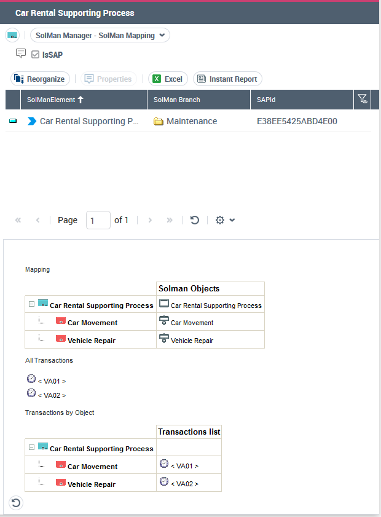This screenshot has width=381, height=517.
Task: Click the reload icon at the bottom left
Action: (16, 503)
